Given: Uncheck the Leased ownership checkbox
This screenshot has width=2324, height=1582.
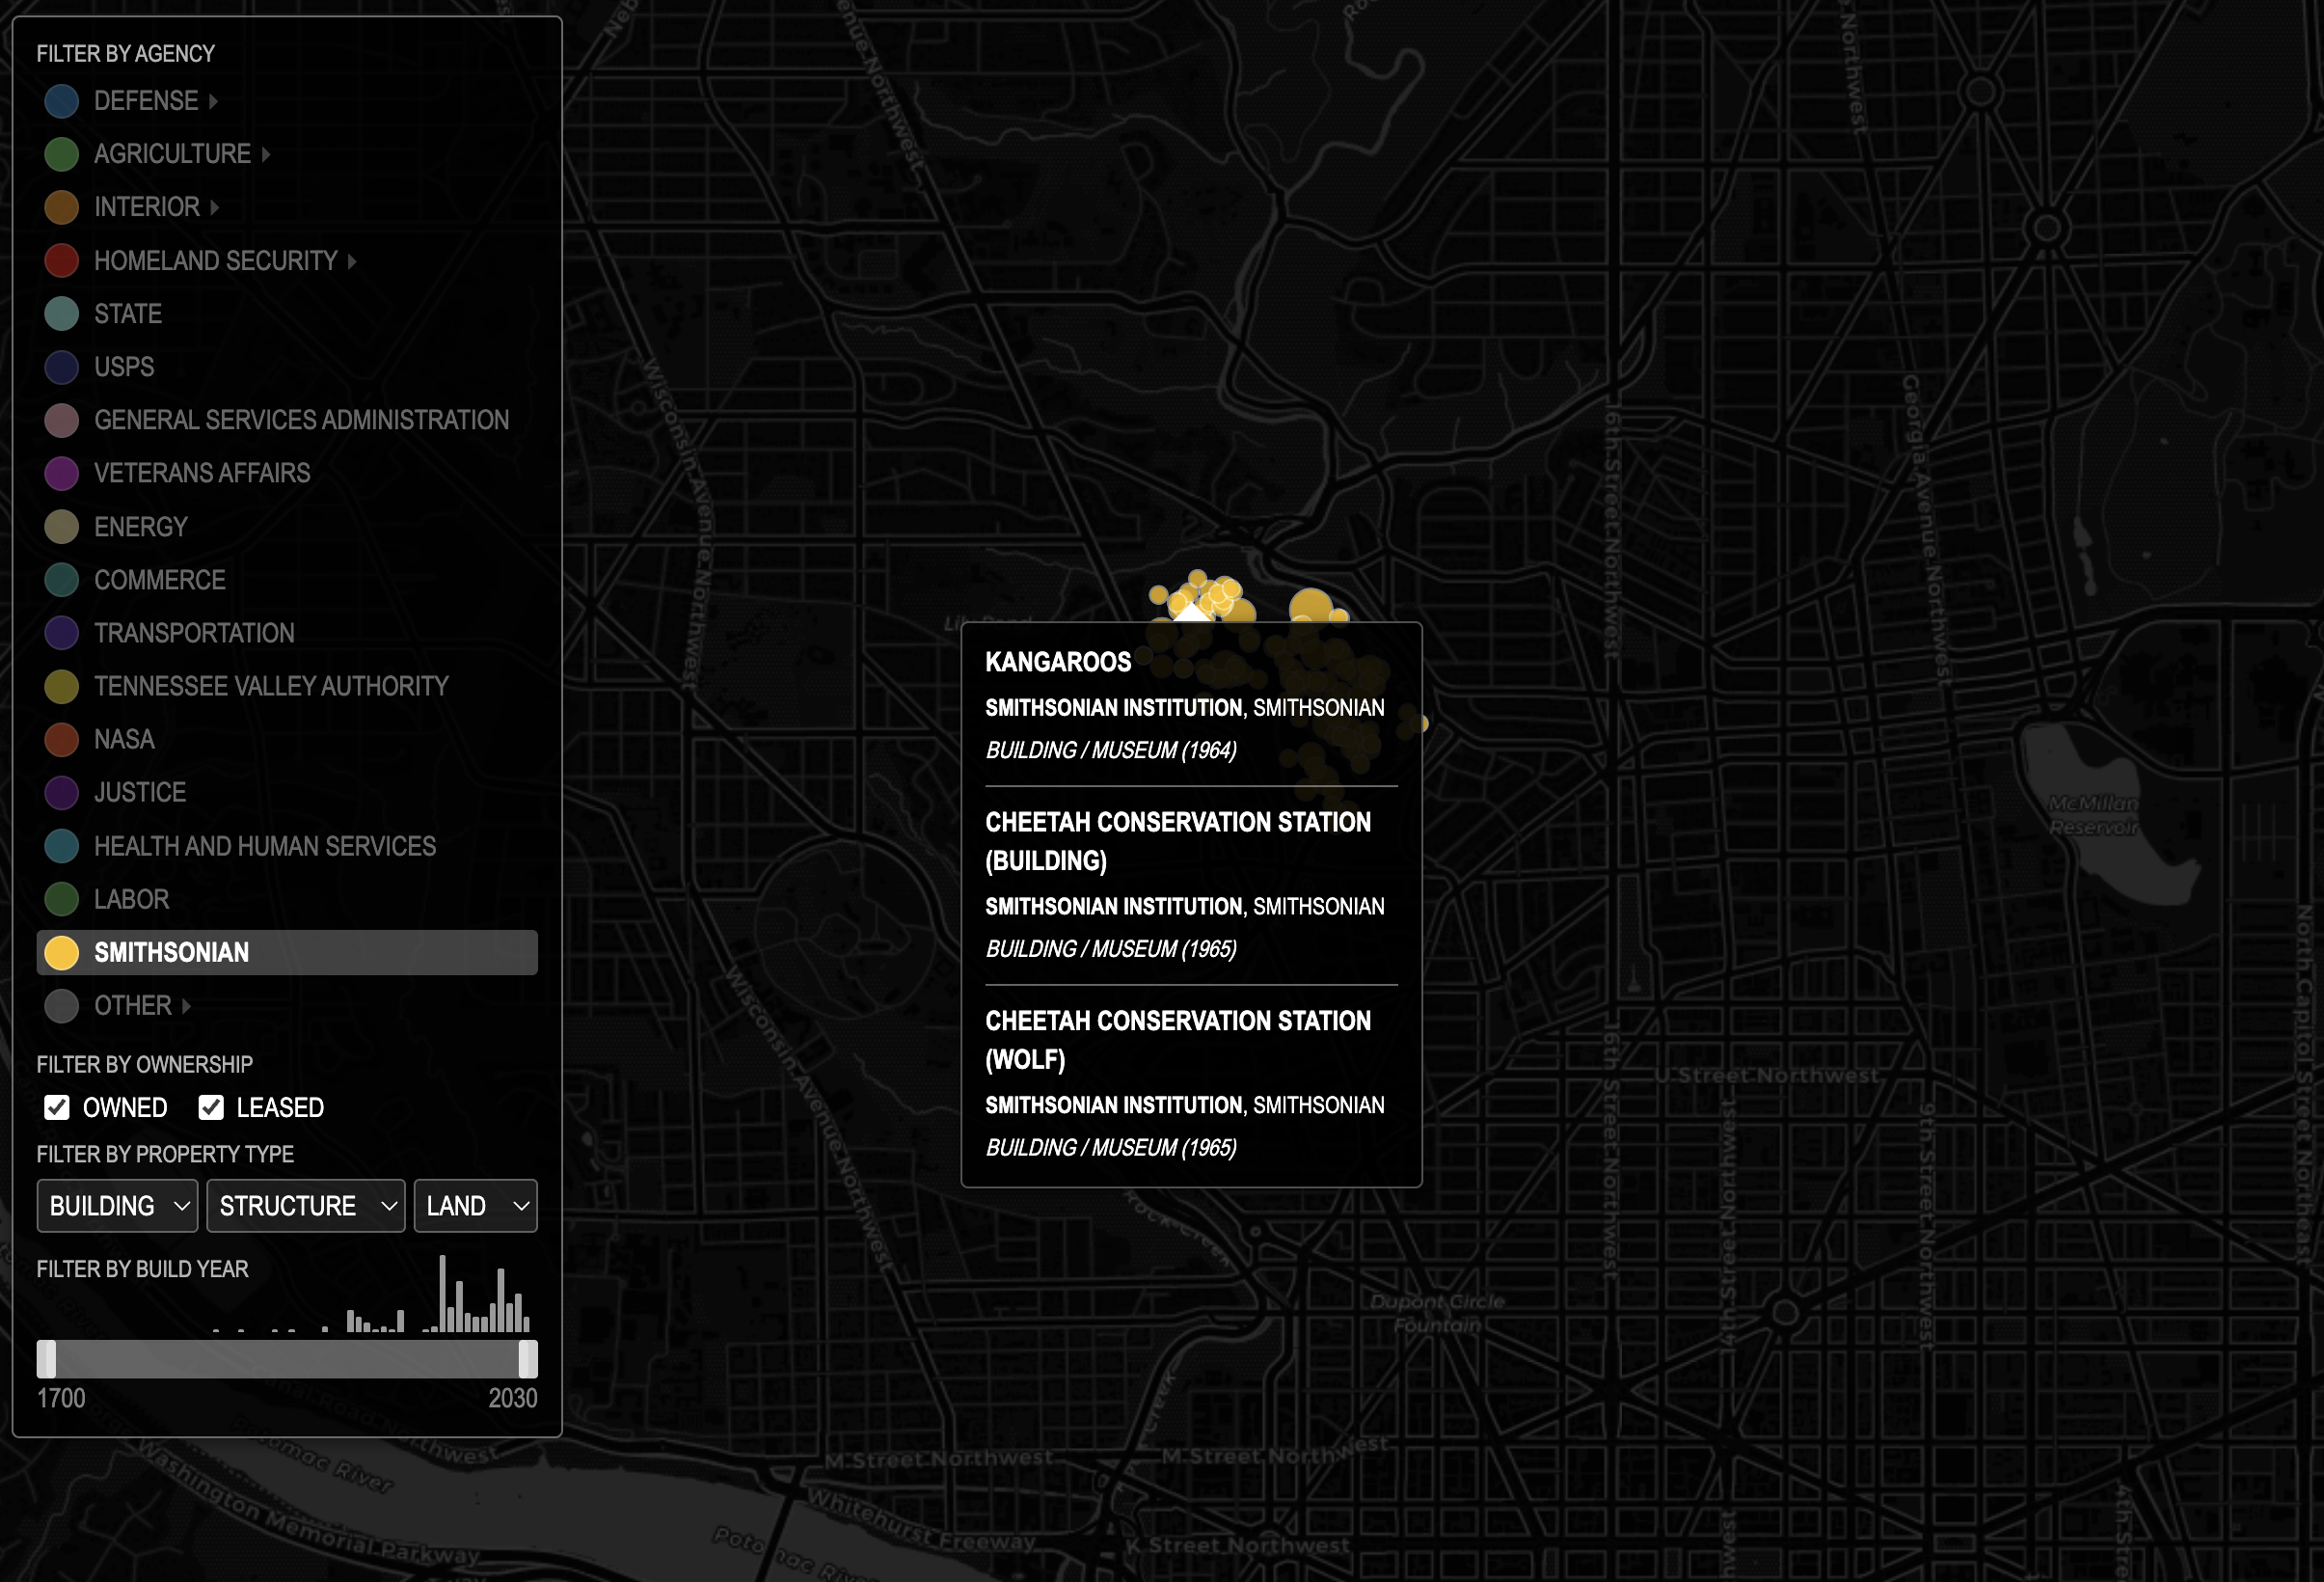Looking at the screenshot, I should tap(211, 1107).
